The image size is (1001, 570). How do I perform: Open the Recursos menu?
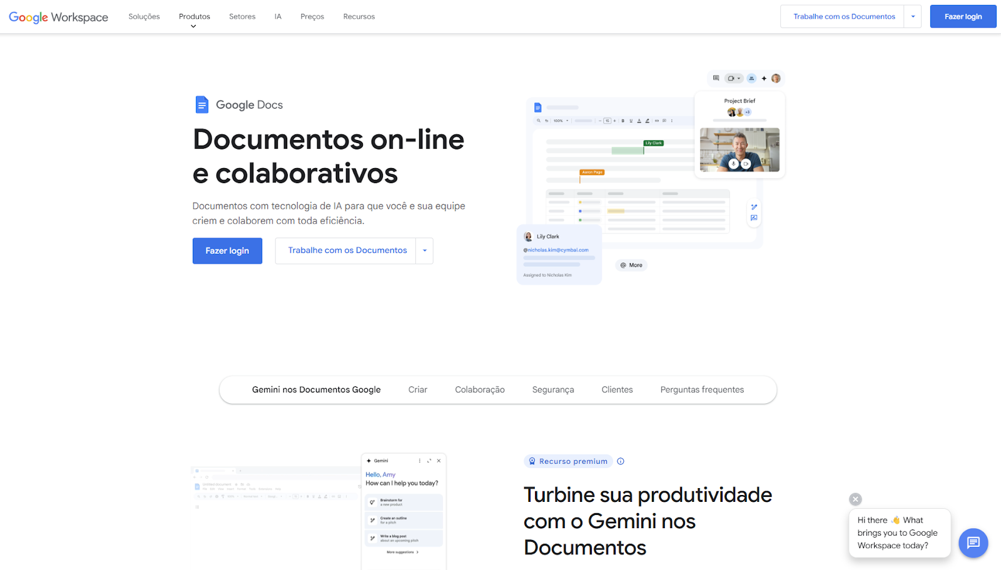(x=359, y=17)
